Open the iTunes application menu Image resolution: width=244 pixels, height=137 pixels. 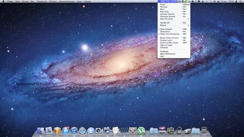tap(10, 1)
